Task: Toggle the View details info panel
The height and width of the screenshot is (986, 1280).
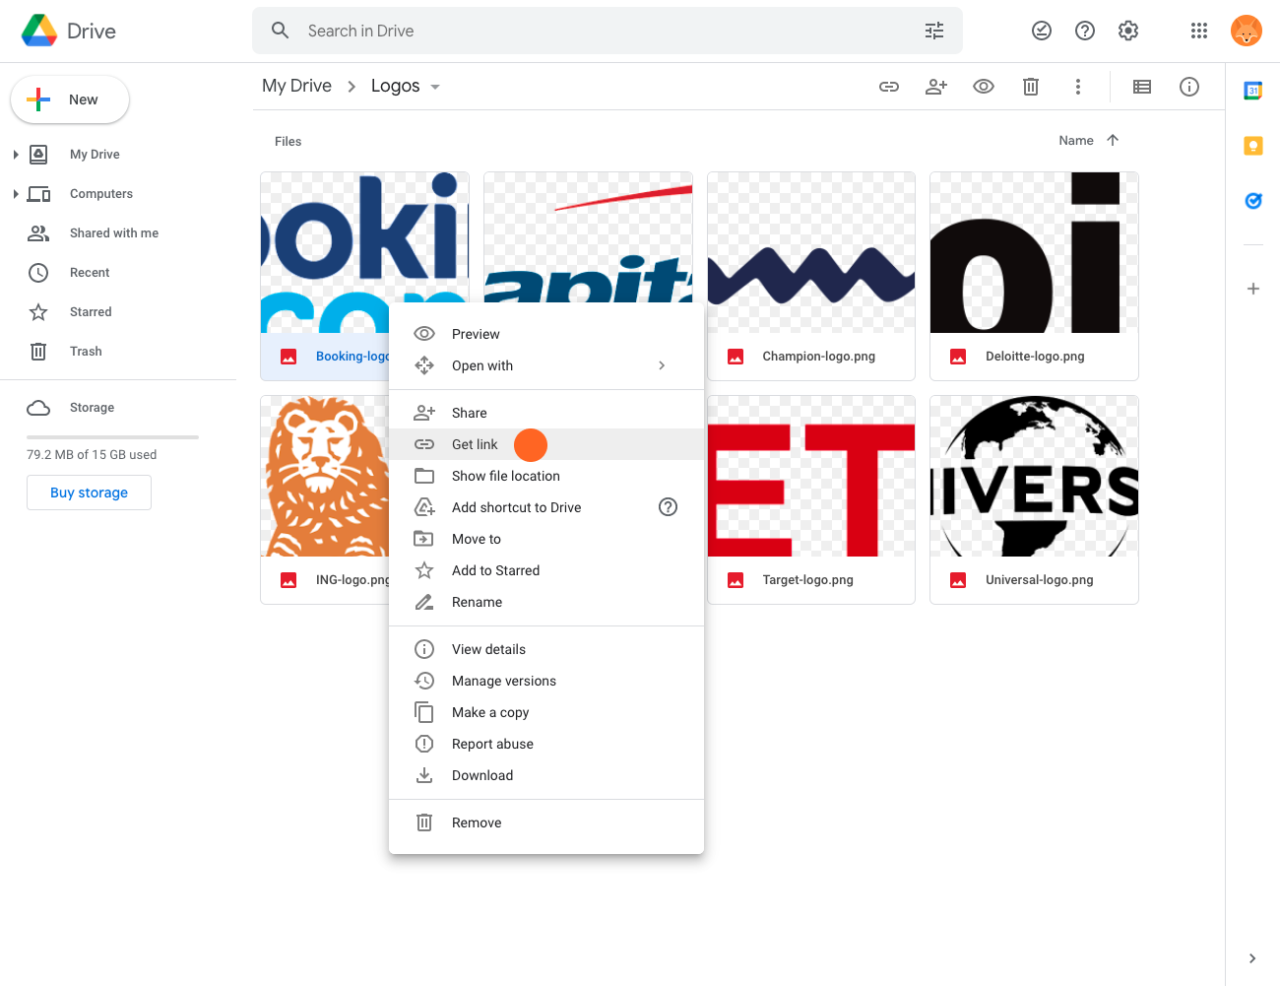Action: point(1189,87)
